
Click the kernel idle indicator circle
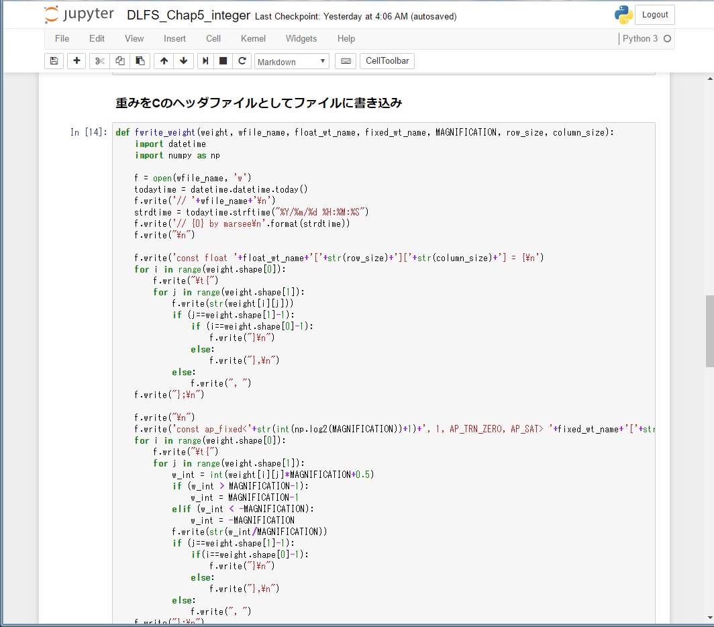(x=667, y=39)
